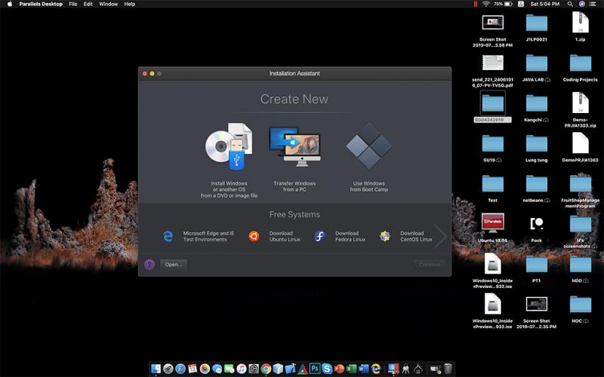Activate Siri from the menu bar
This screenshot has height=377, width=604.
582,4
